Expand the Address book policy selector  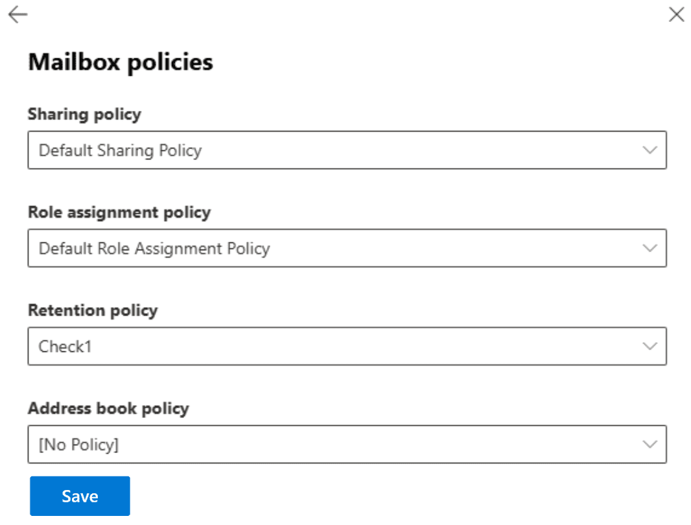[345, 445]
